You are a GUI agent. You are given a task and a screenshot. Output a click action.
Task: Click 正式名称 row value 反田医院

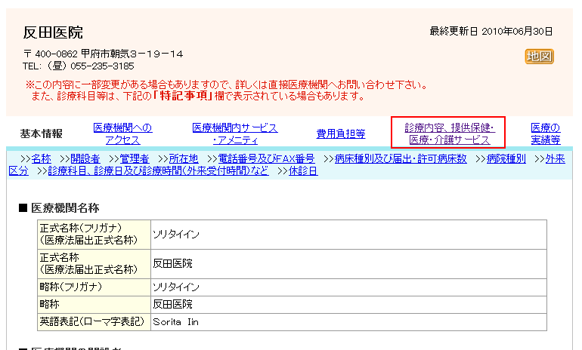pyautogui.click(x=348, y=264)
